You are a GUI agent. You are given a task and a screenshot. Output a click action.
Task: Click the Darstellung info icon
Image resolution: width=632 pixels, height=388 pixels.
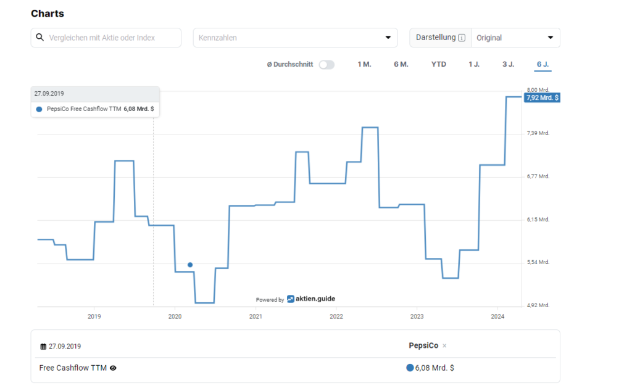pos(462,38)
